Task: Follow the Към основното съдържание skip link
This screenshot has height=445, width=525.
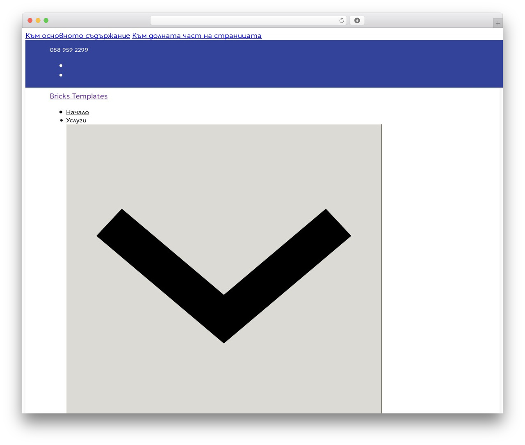Action: pos(78,36)
